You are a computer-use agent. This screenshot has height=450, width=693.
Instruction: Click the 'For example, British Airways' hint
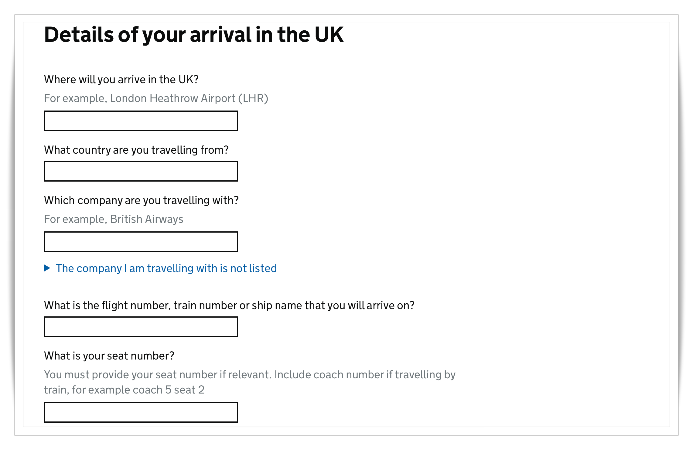point(114,219)
